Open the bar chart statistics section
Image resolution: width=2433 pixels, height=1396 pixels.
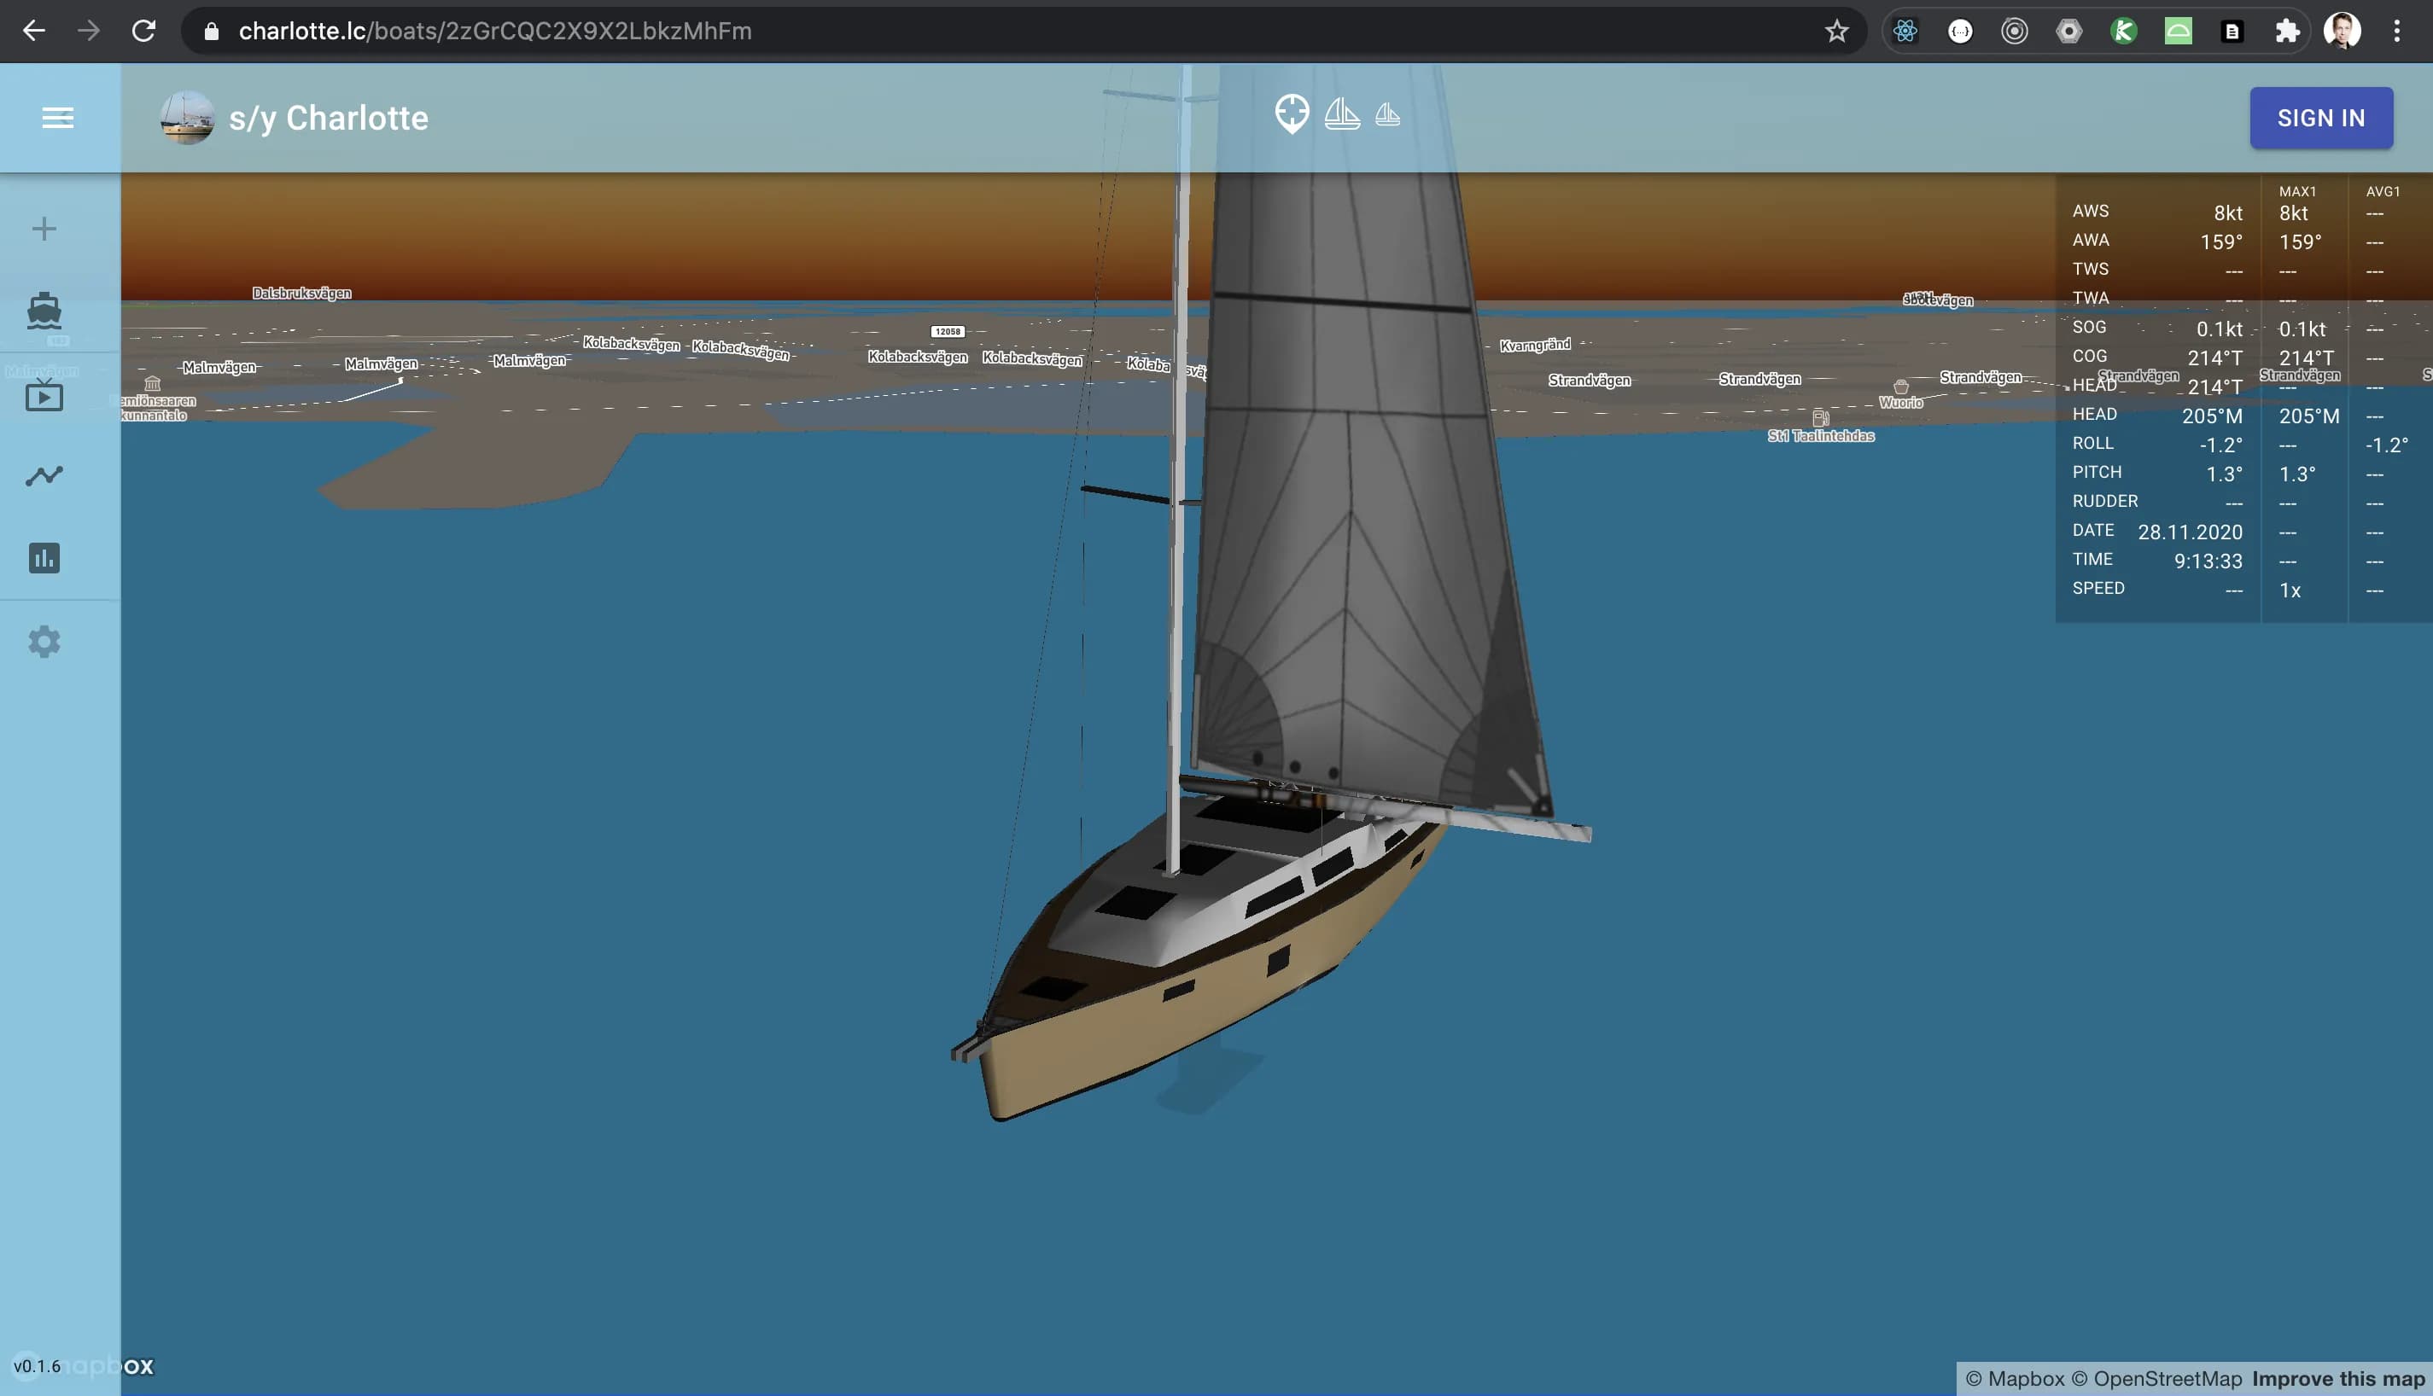click(x=44, y=558)
